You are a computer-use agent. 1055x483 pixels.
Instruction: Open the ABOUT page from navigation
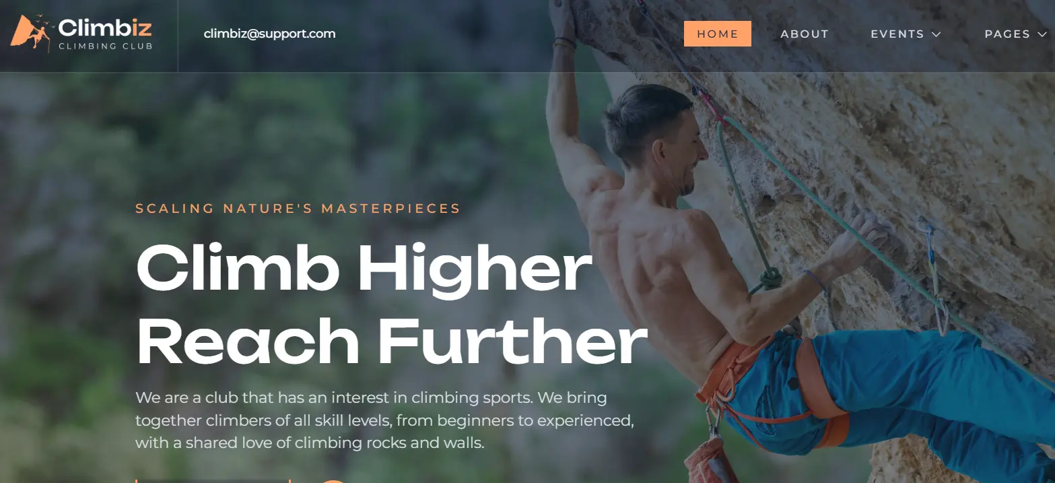point(805,34)
